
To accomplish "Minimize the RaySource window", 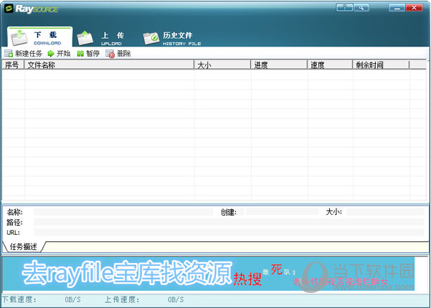I will [x=397, y=7].
